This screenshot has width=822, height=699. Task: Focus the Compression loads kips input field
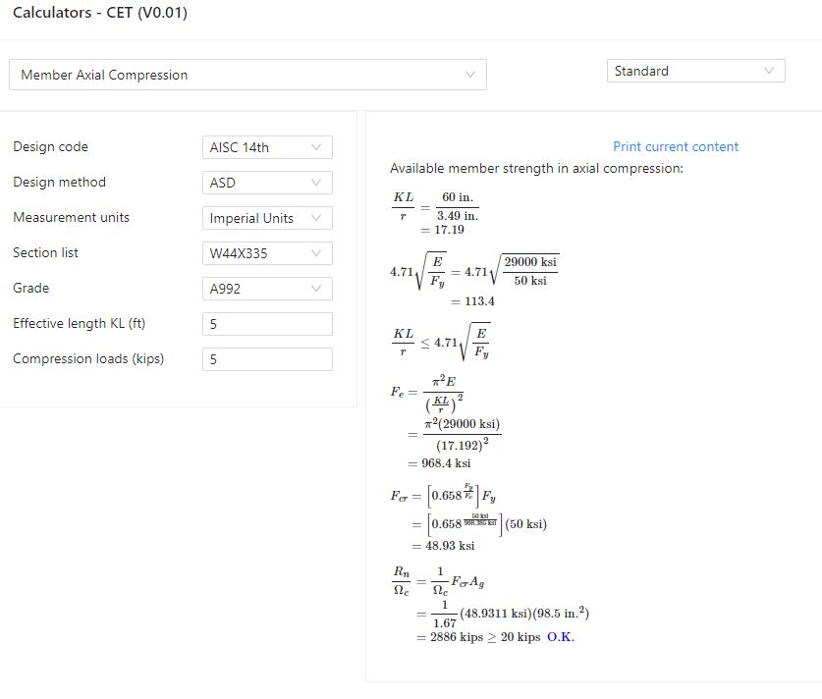pyautogui.click(x=267, y=359)
